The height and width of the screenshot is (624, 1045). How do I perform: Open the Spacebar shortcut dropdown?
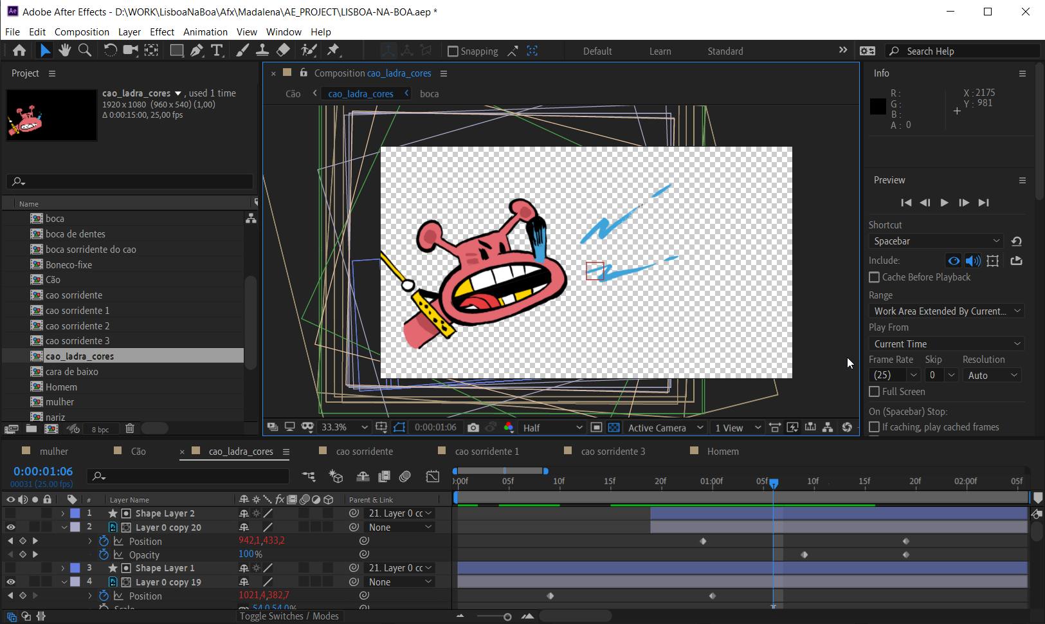pos(936,241)
